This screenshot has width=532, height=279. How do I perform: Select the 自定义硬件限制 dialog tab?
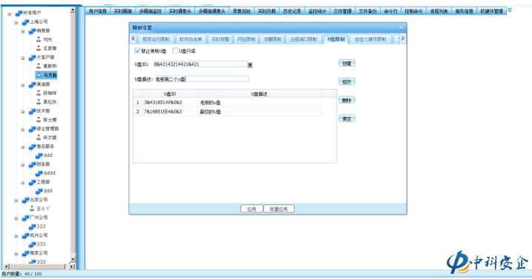(370, 39)
